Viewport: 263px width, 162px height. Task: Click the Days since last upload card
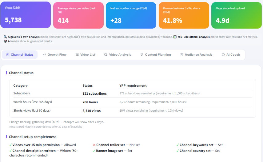[x=237, y=15]
